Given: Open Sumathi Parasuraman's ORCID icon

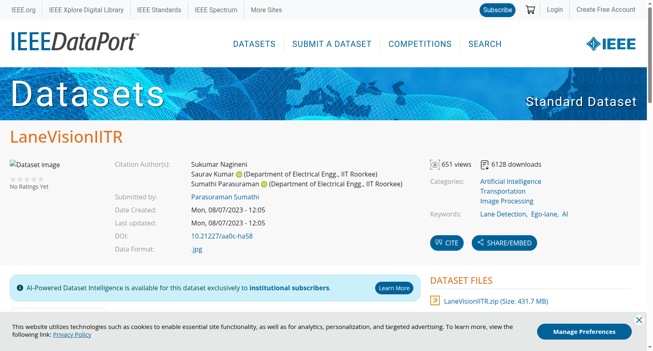Looking at the screenshot, I should (x=264, y=184).
